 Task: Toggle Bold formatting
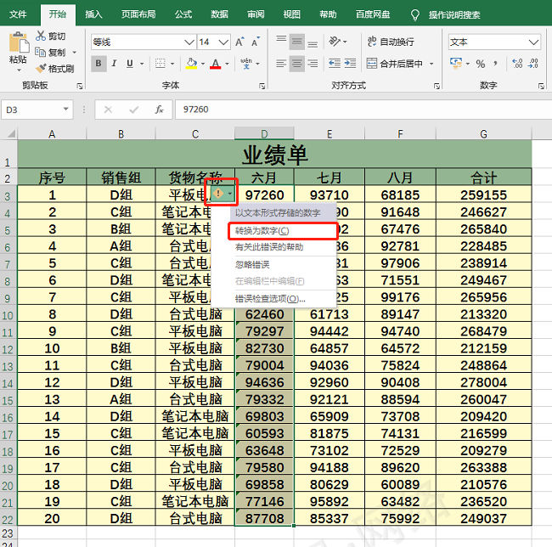[x=99, y=64]
